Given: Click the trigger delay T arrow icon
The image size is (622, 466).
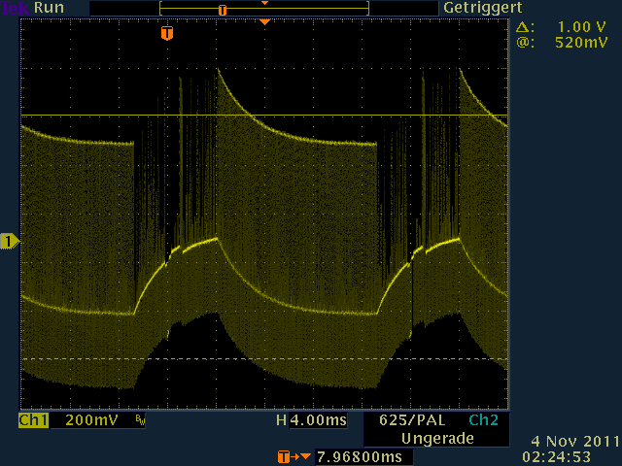Looking at the screenshot, I should pyautogui.click(x=295, y=456).
